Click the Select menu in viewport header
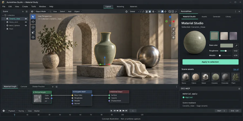 (62, 11)
